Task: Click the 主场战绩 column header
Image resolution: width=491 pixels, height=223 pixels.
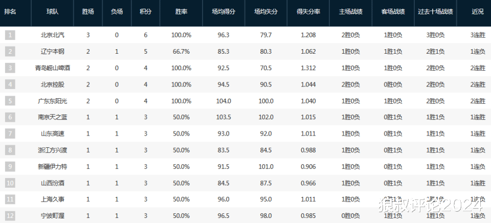Action: [351, 12]
